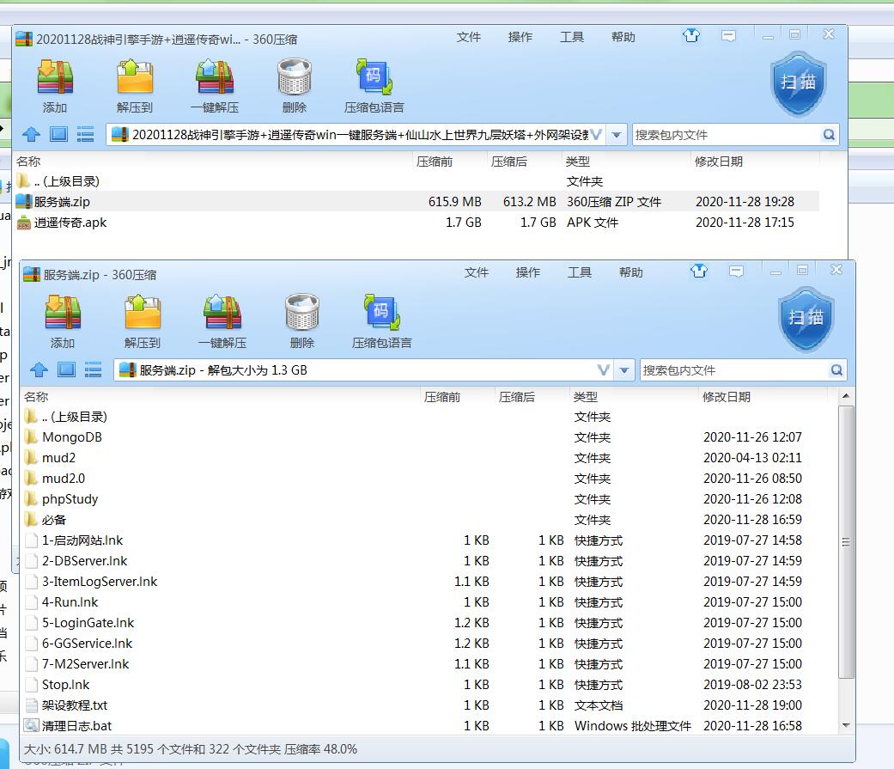This screenshot has height=769, width=894.
Task: Go up a level using the blue arrow in 服务端.zip window
Action: coord(39,370)
